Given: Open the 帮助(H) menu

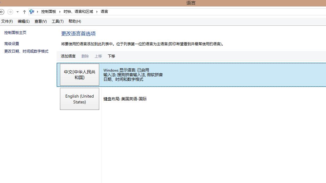Looking at the screenshot, I should click(x=75, y=21).
